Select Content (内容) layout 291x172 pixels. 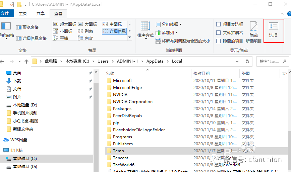tap(85, 38)
